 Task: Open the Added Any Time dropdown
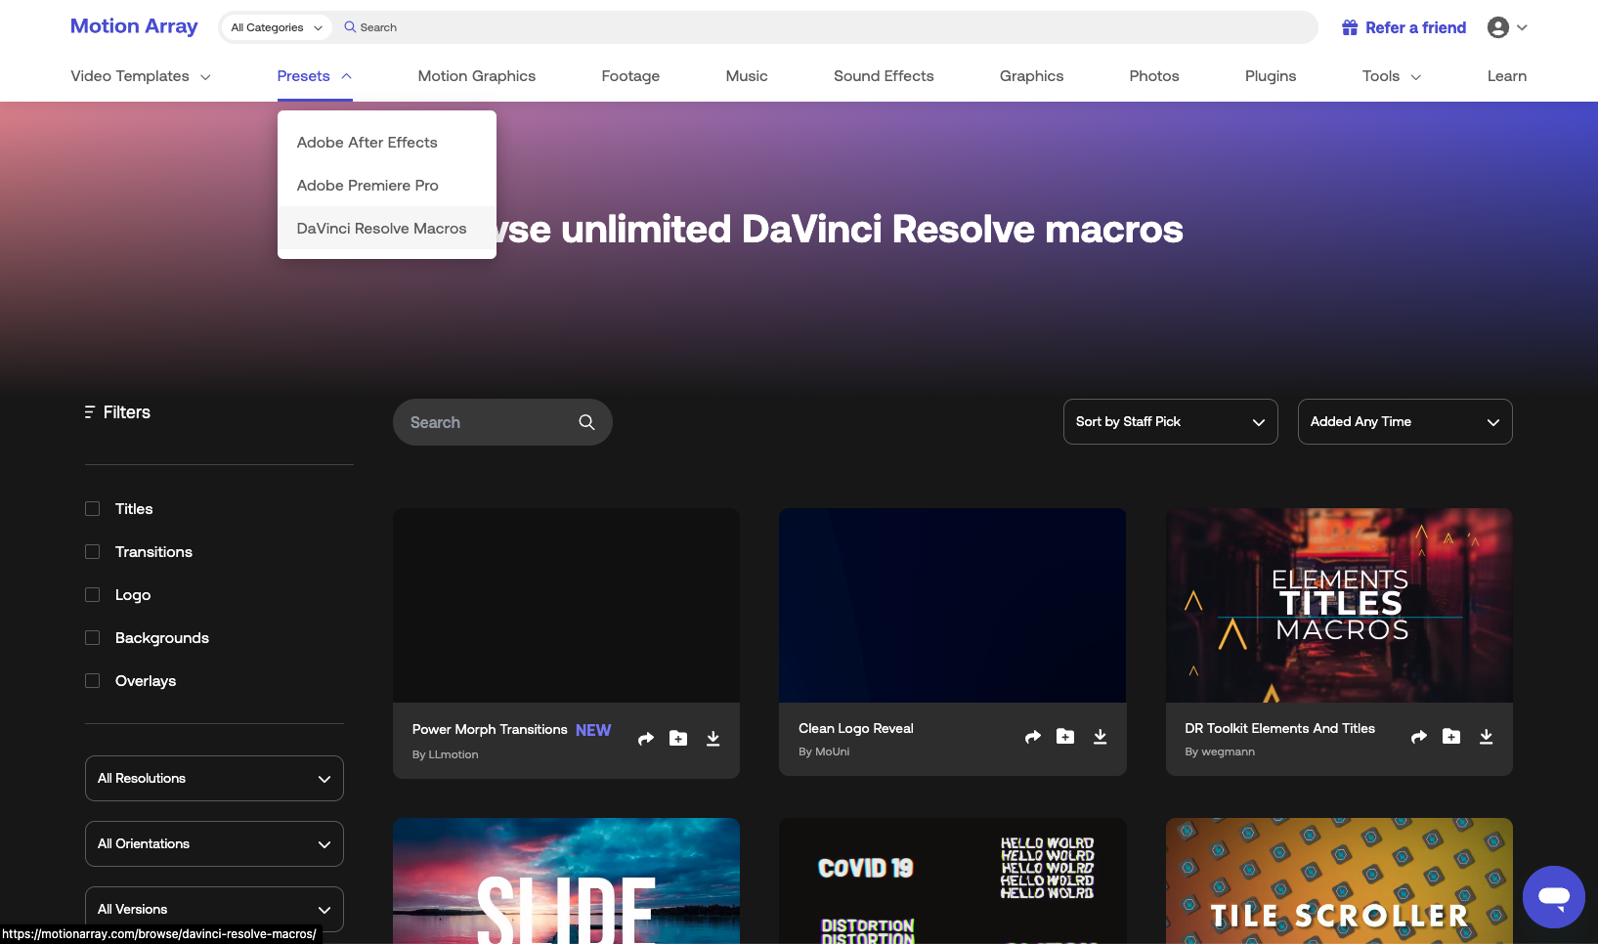[1404, 422]
